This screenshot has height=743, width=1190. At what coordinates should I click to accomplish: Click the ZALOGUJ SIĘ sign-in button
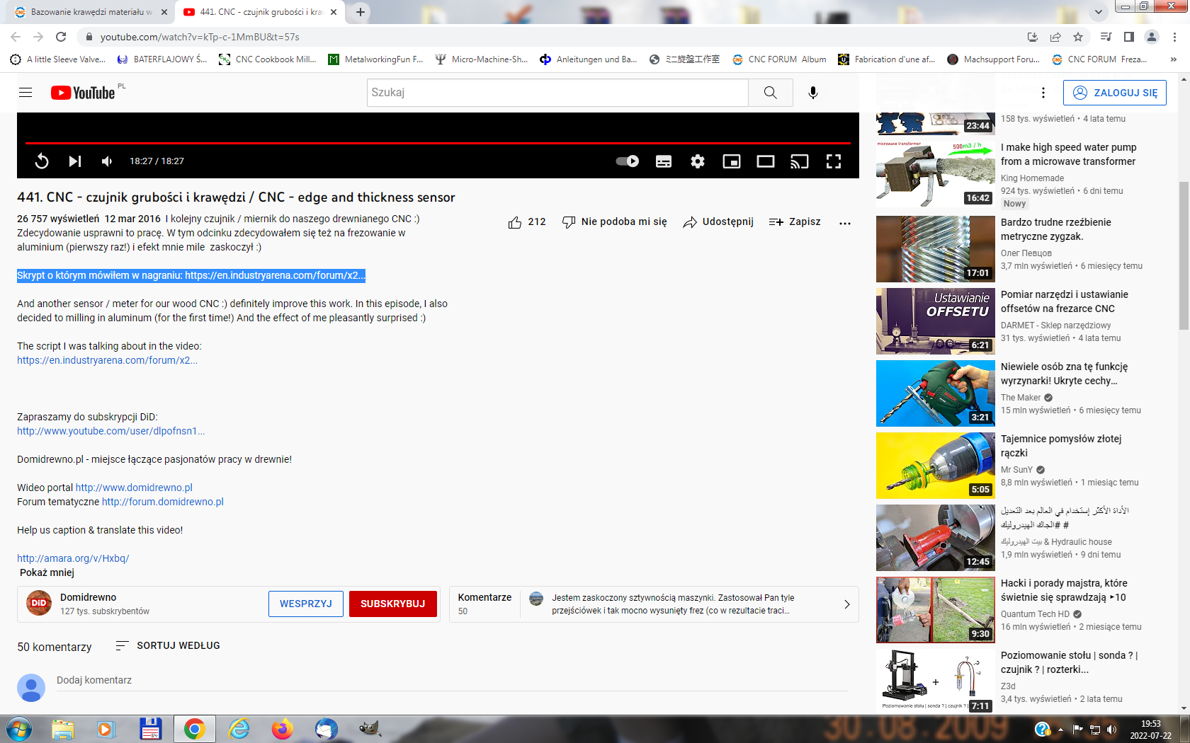click(1115, 93)
